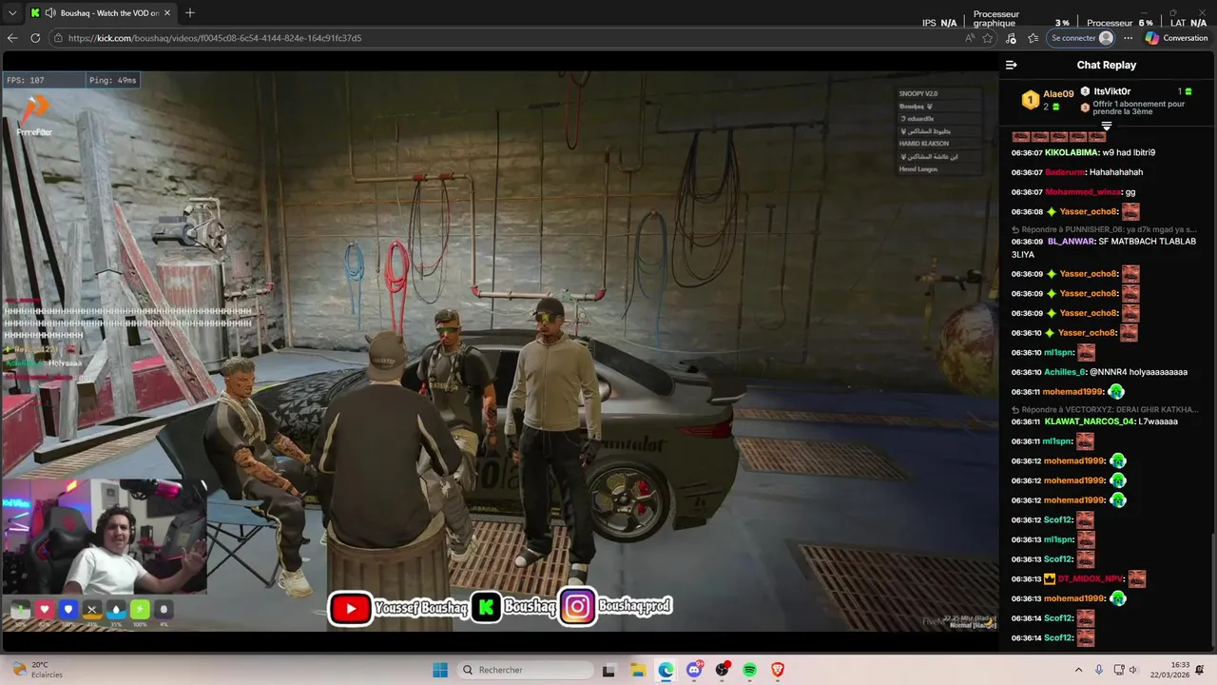Click the Badorurm Hahahahahah message
The width and height of the screenshot is (1217, 685).
1077,172
